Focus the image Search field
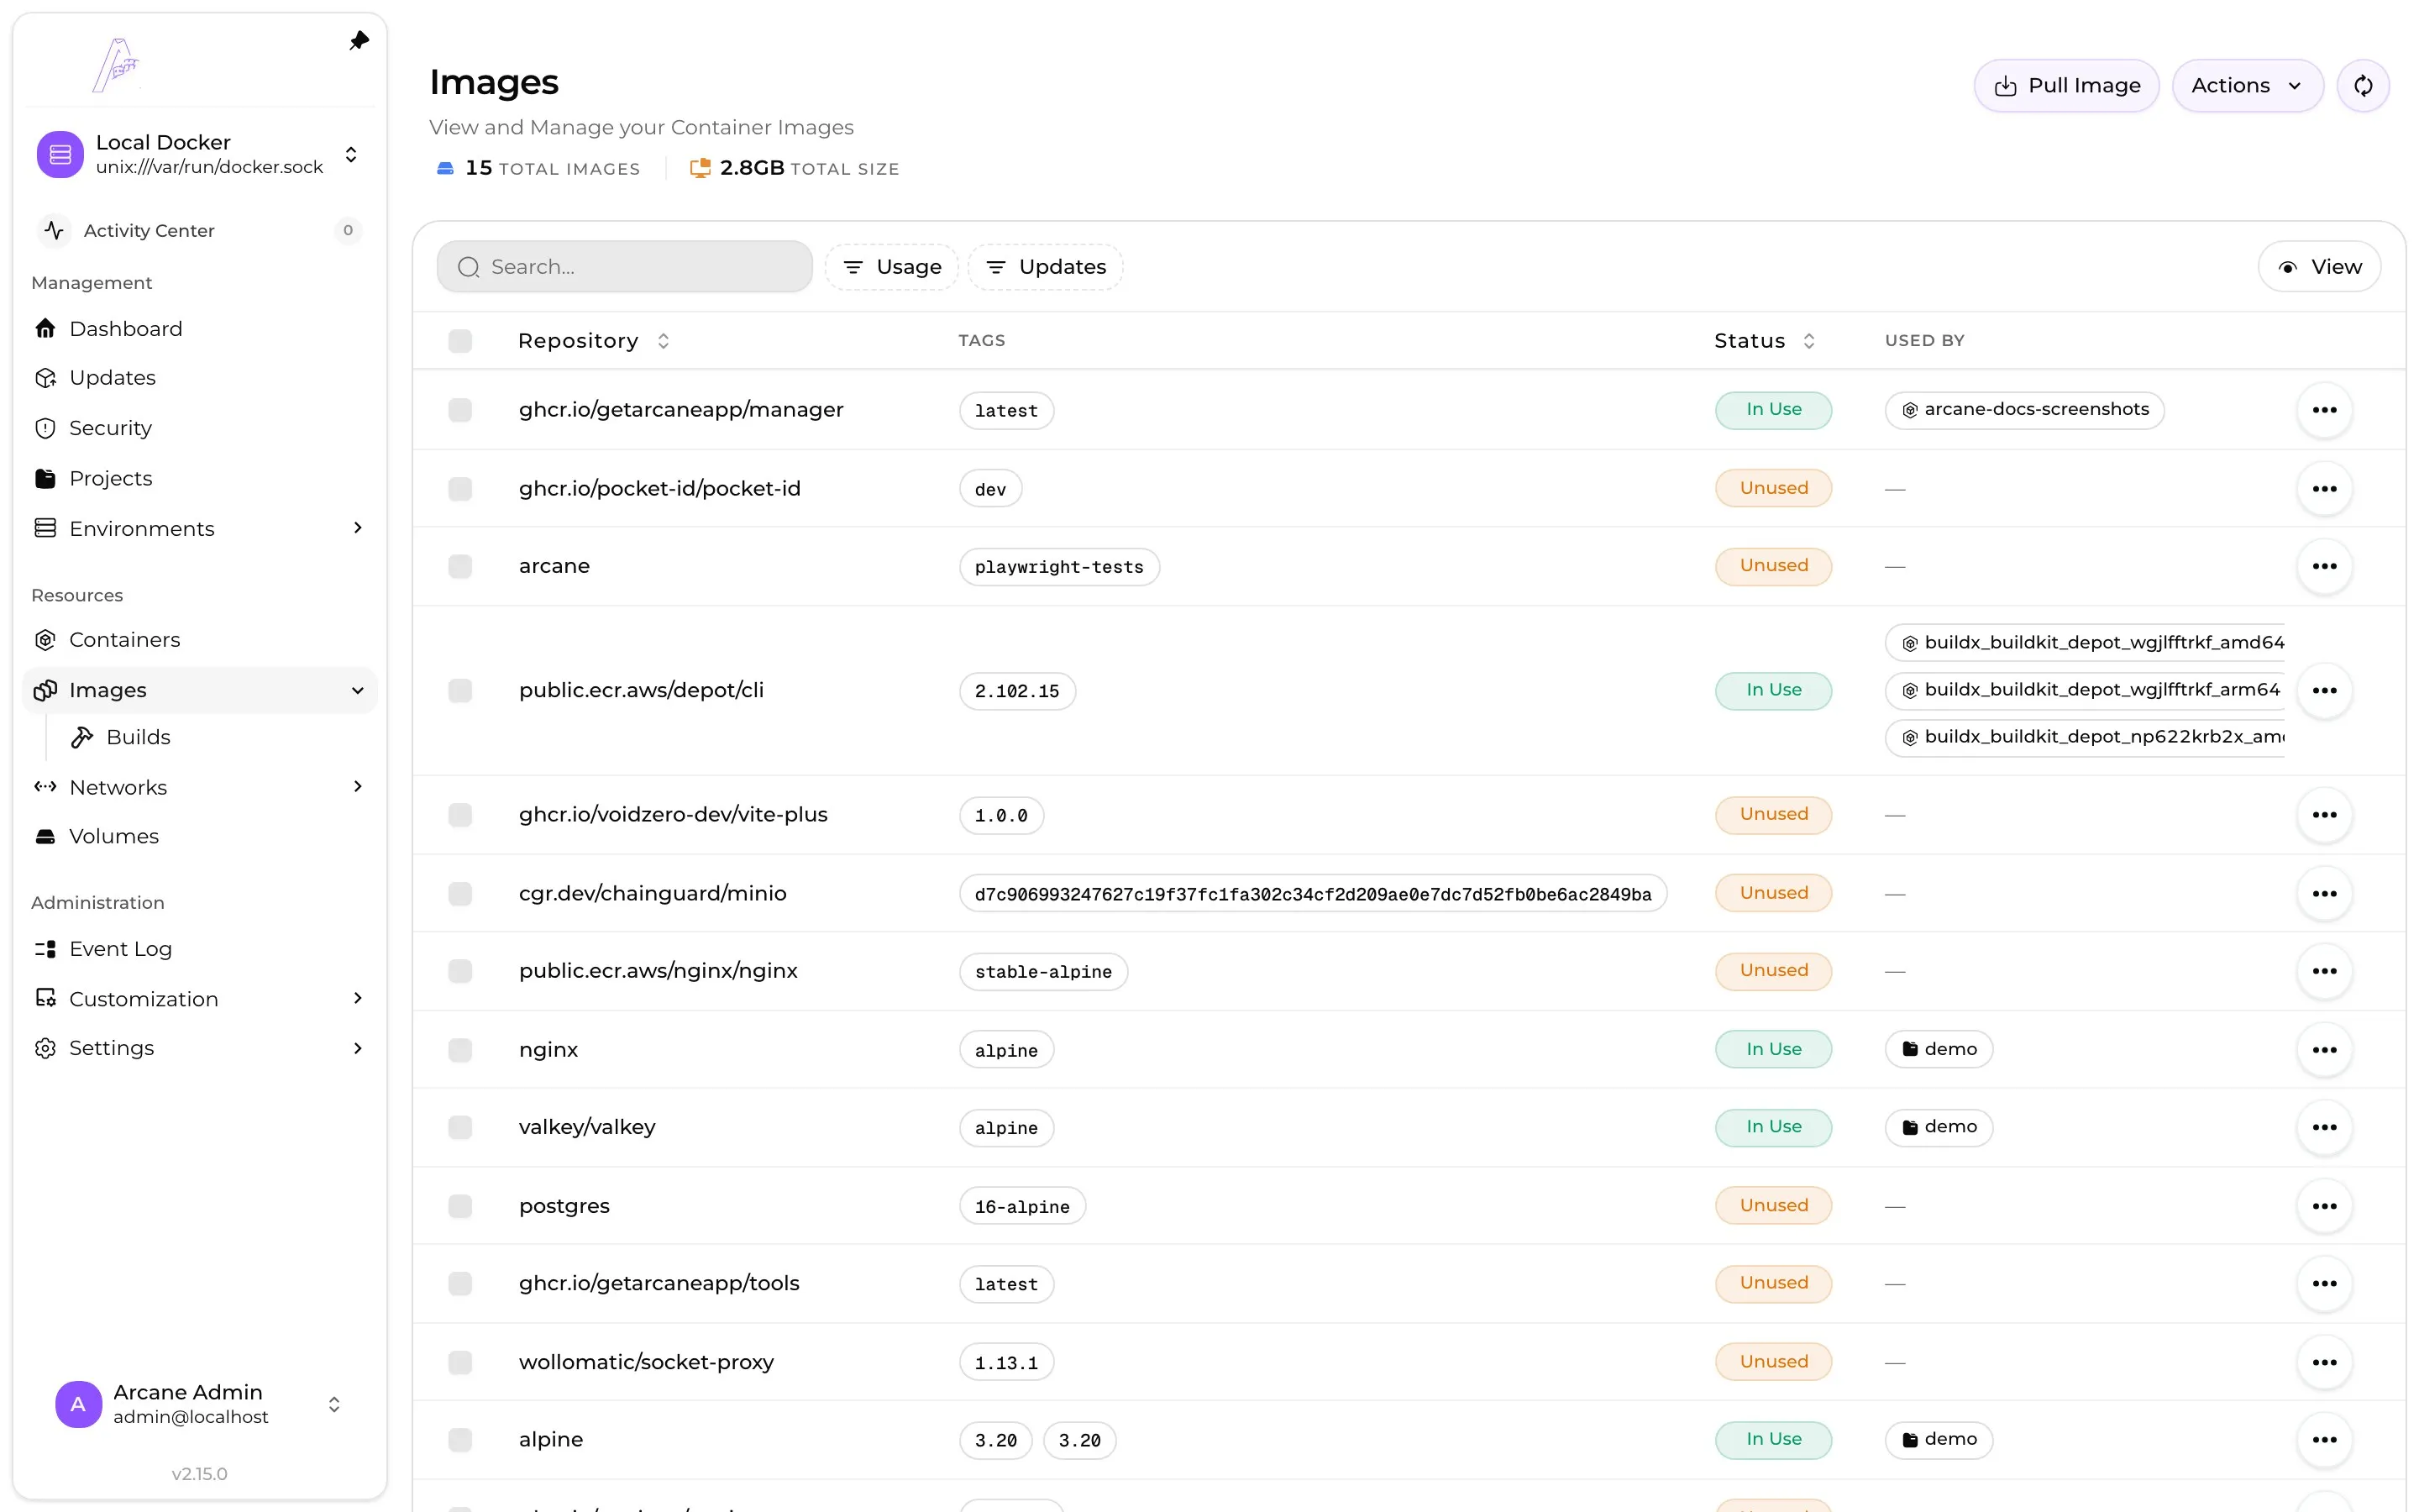 (x=625, y=267)
